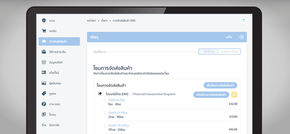Viewport: 290px width, 134px height.
Task: Click the globe icon beside โดเมน
Action: pos(44,115)
